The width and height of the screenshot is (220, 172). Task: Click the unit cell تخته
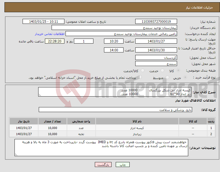(x=81, y=134)
